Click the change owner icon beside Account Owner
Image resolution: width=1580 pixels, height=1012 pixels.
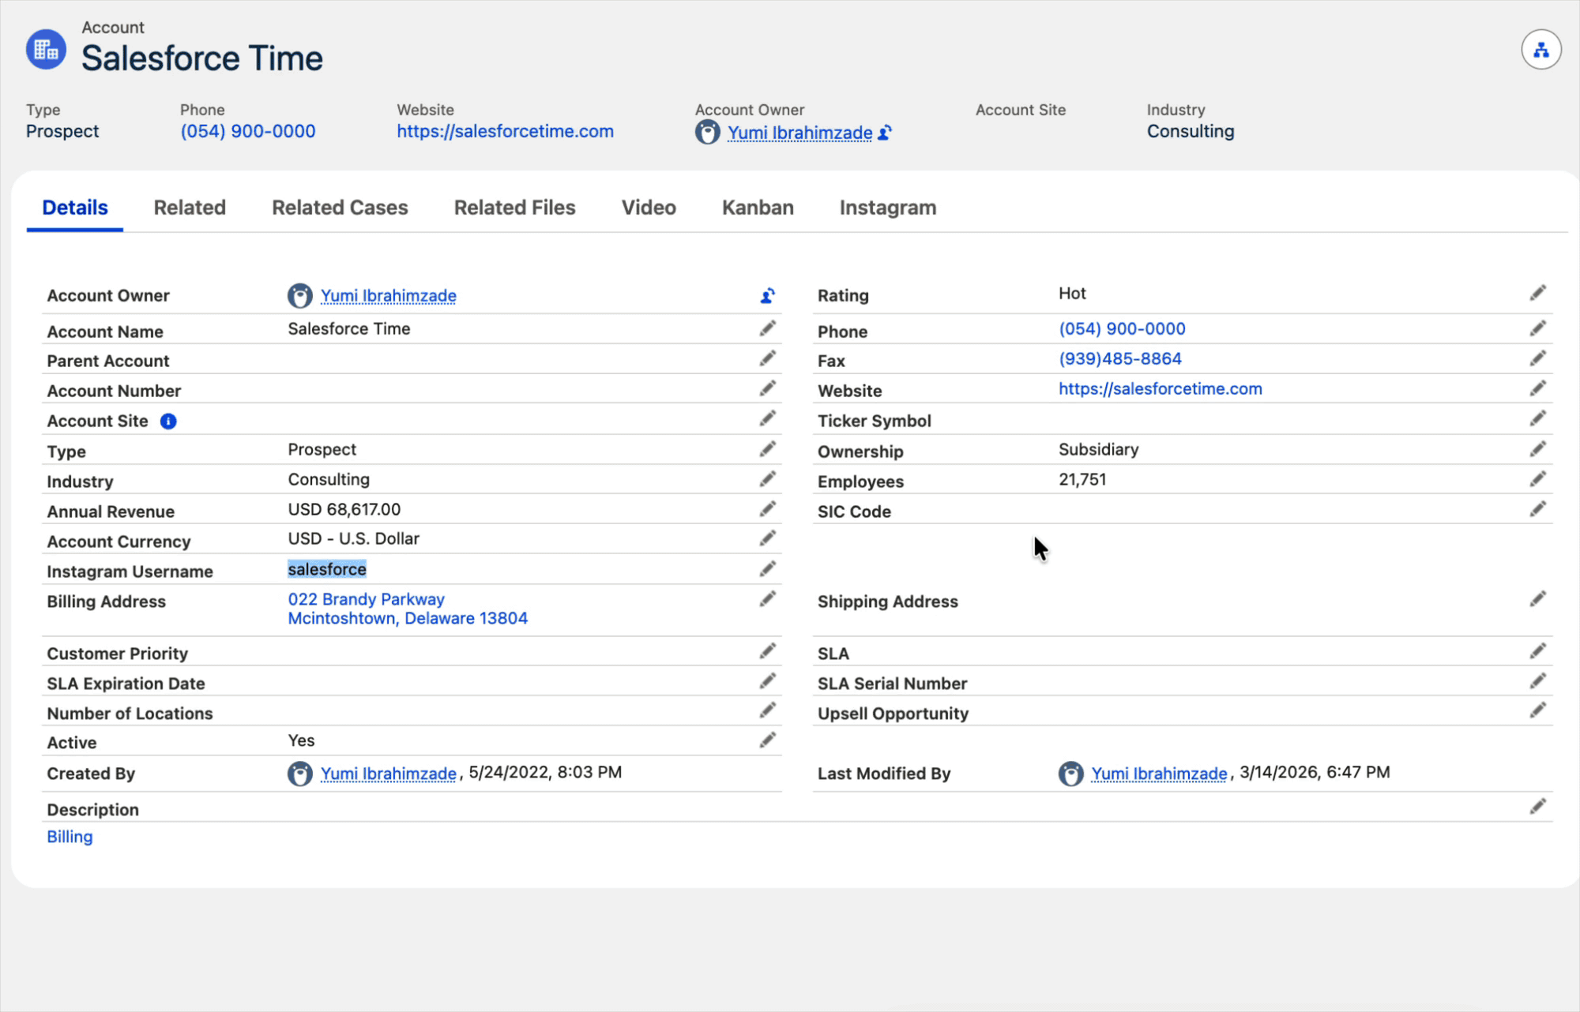click(x=766, y=295)
